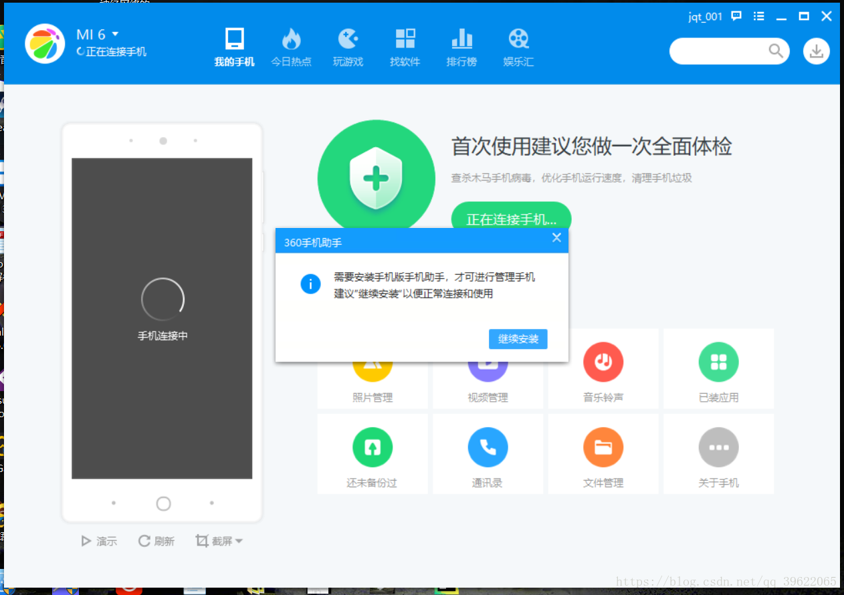Go to the 找软件 tab
This screenshot has height=595, width=844.
(405, 47)
